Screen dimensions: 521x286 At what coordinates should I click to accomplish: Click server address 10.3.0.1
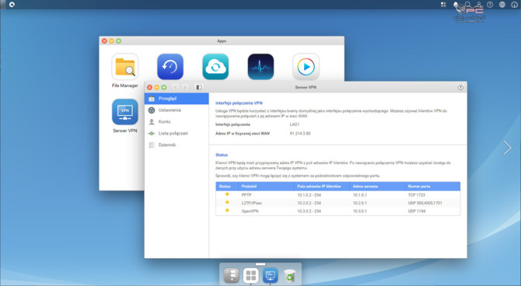point(360,211)
